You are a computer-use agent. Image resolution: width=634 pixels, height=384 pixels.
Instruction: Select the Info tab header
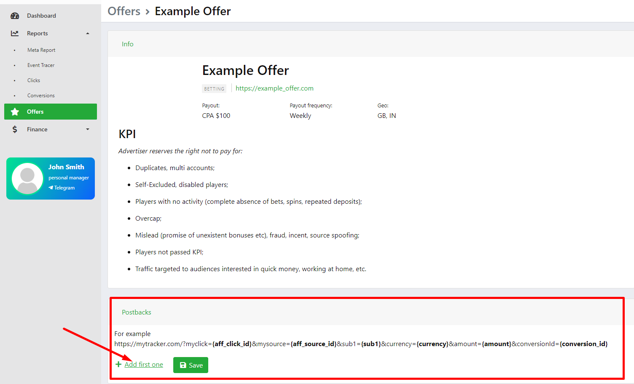[128, 44]
